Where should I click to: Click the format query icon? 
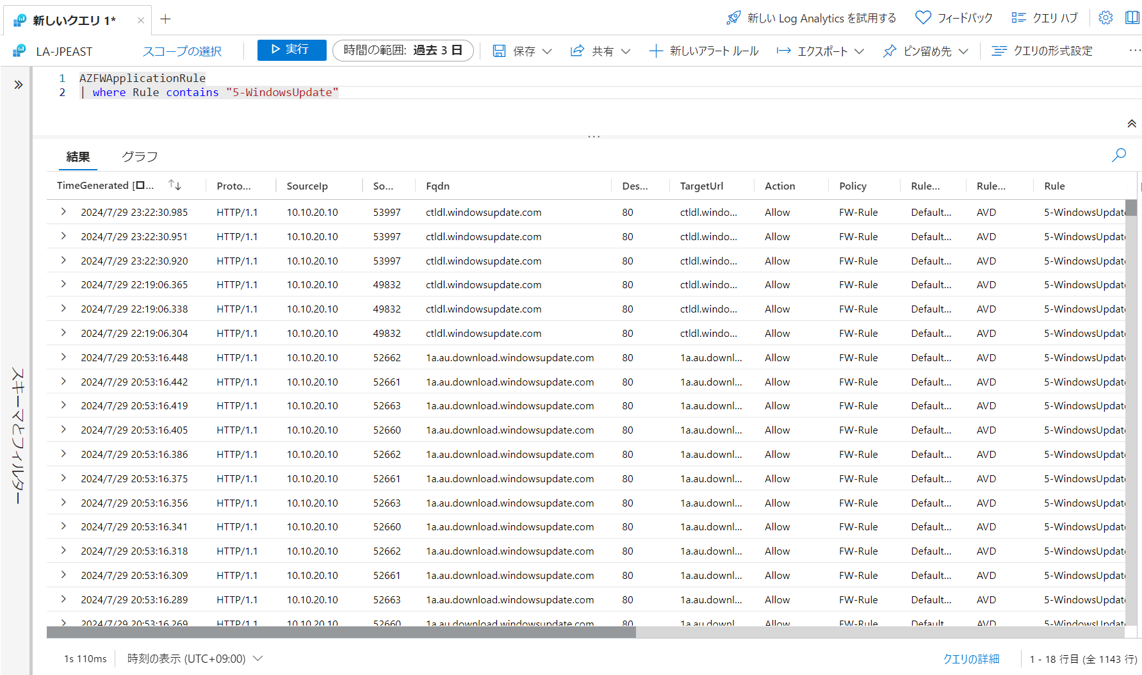[x=999, y=51]
